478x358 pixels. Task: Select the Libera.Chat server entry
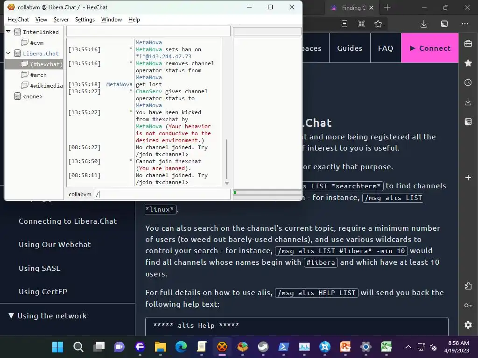coord(41,54)
